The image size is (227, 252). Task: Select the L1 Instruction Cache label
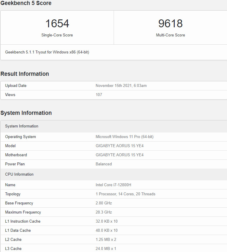(23, 221)
